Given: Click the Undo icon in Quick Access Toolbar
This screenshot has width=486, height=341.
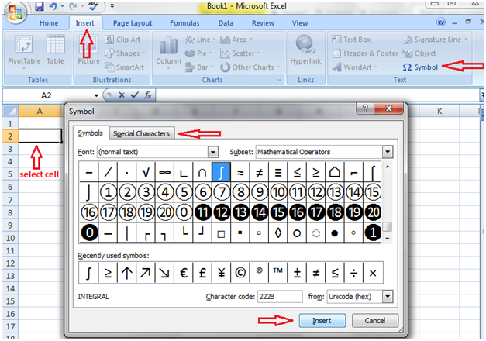Looking at the screenshot, I should click(53, 6).
